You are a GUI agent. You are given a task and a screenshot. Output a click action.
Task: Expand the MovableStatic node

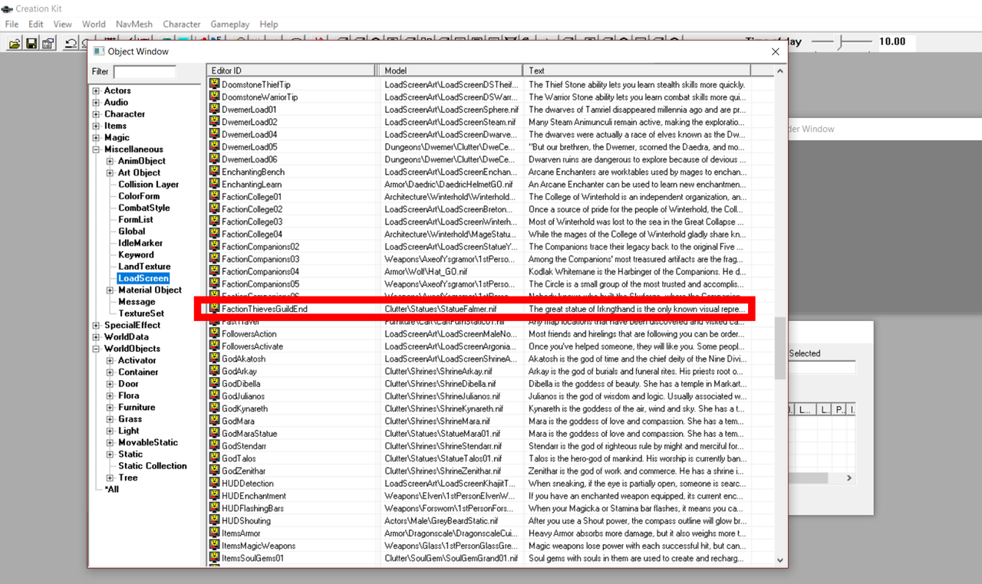[110, 443]
